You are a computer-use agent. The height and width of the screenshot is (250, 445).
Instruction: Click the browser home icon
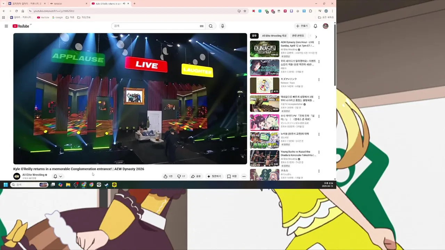[x=23, y=11]
